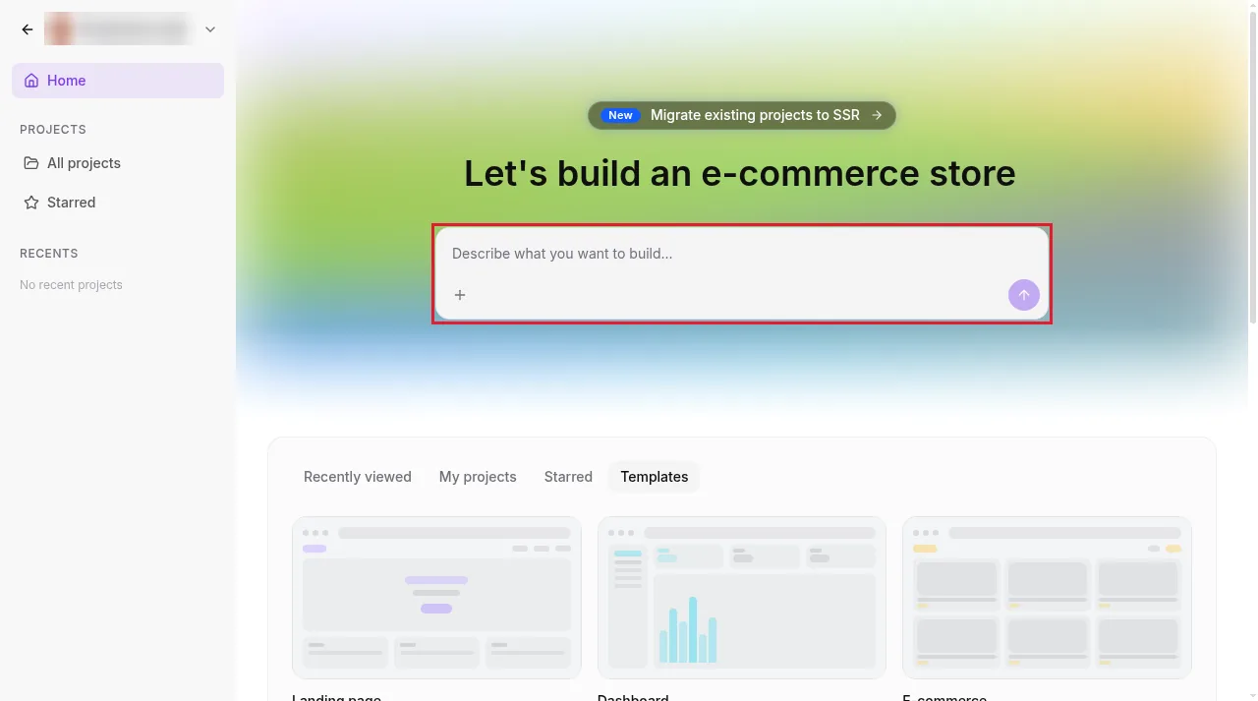This screenshot has width=1258, height=701.
Task: Click the 'Describe what you want to build' input
Action: [x=742, y=254]
